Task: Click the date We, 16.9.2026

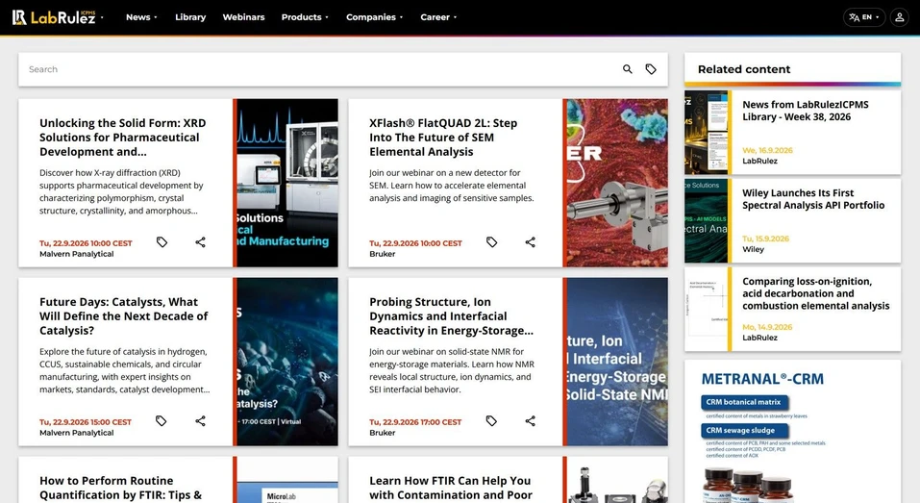Action: tap(767, 150)
